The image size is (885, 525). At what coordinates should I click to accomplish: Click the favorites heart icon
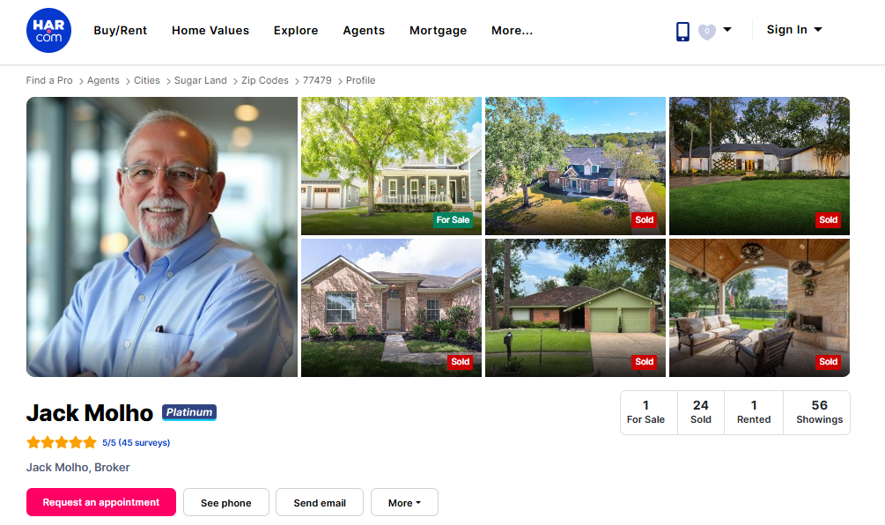(x=706, y=32)
